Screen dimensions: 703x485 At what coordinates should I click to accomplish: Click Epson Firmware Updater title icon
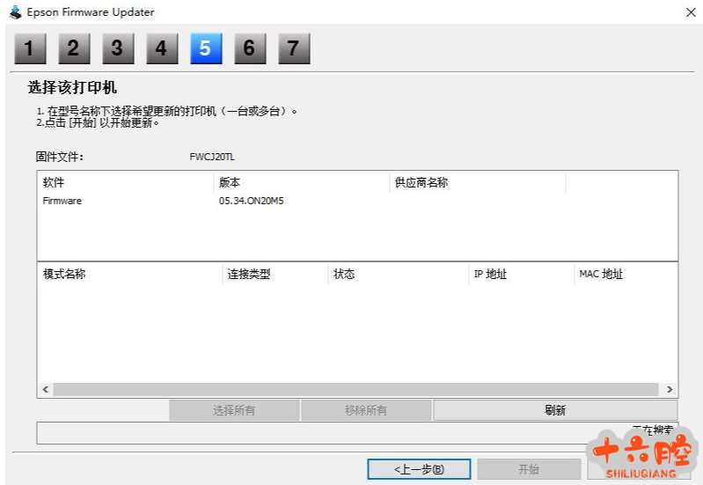[x=15, y=12]
